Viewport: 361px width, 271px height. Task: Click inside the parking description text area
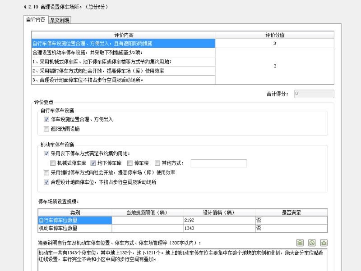tap(182, 259)
